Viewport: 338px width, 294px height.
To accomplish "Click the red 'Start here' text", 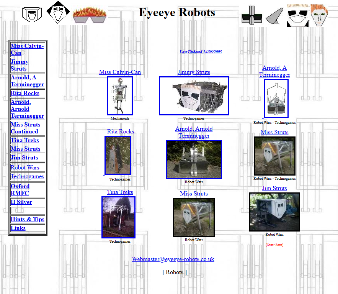I will click(274, 245).
